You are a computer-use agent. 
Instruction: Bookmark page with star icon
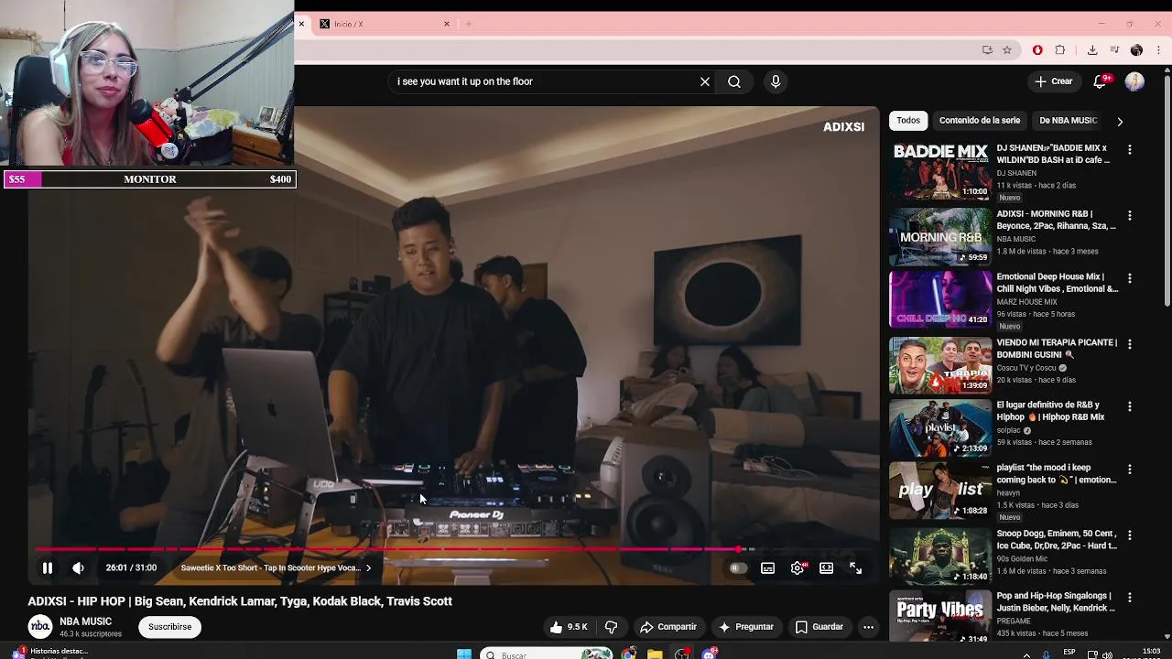[1007, 50]
